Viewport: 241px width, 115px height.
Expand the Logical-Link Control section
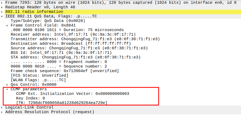coord(2,107)
